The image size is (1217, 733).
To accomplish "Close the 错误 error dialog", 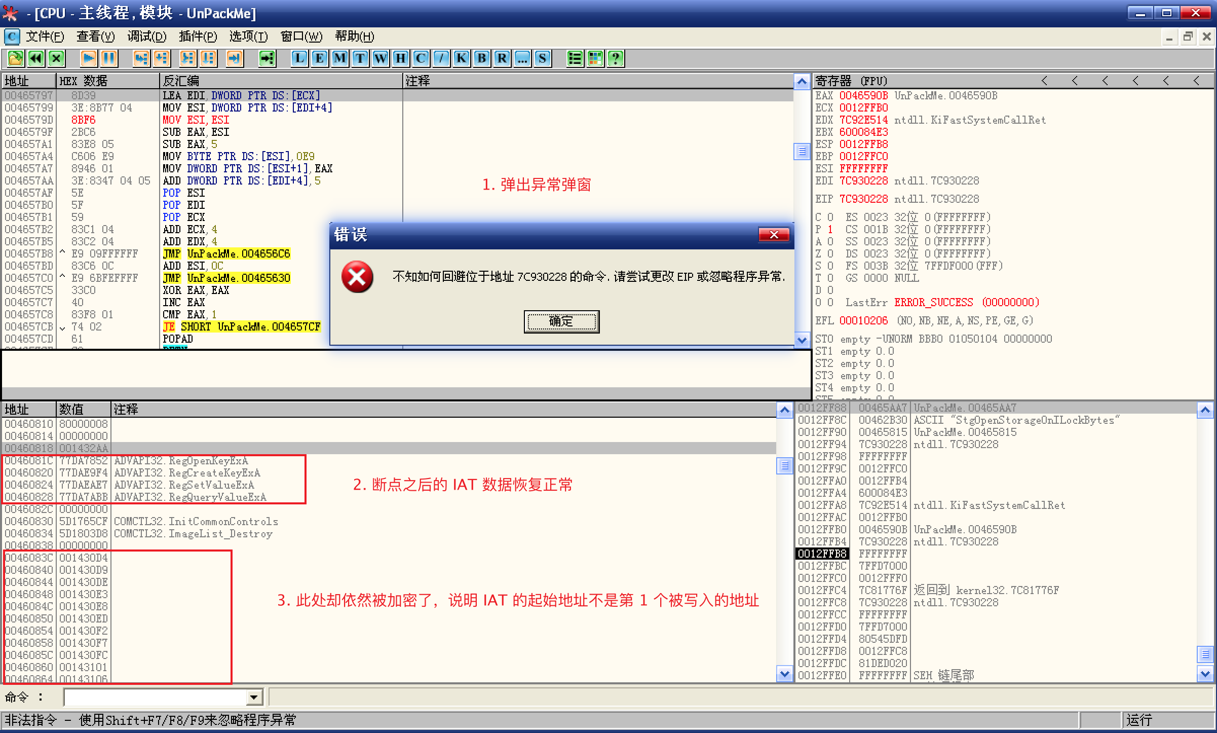I will (x=773, y=235).
